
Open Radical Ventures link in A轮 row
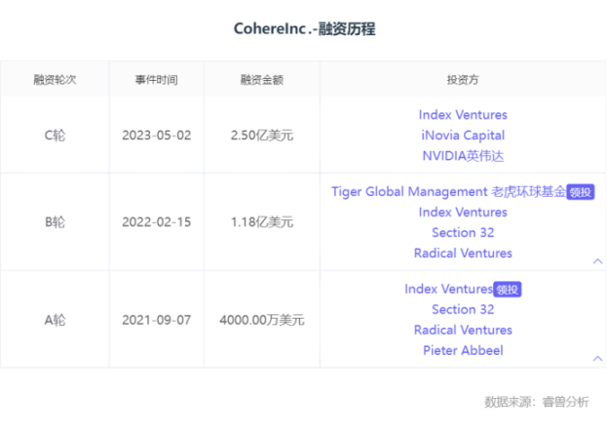tap(463, 330)
